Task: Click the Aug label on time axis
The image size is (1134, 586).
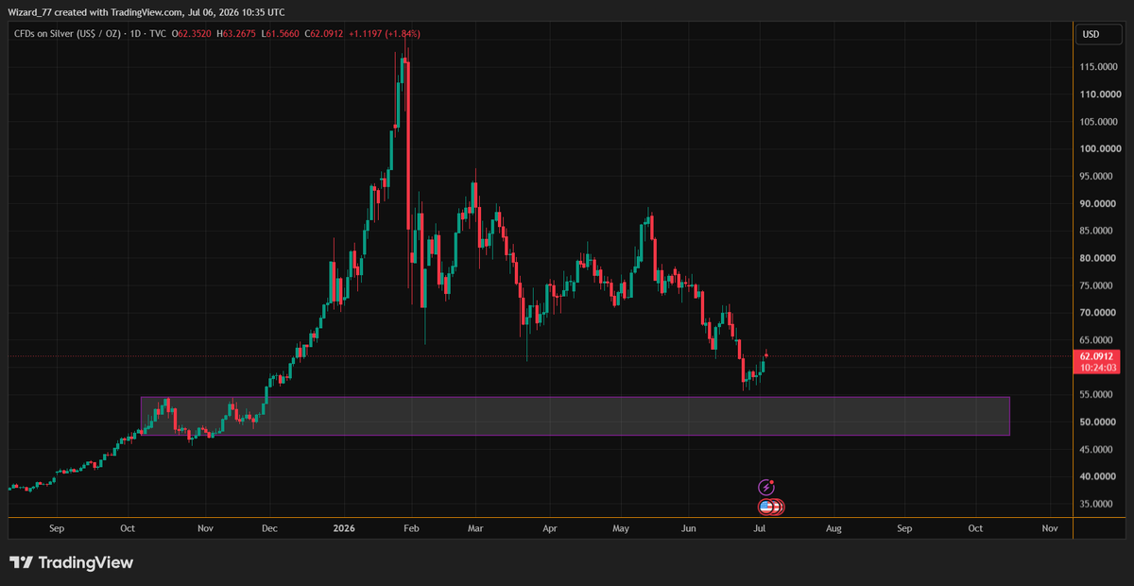Action: [x=834, y=530]
